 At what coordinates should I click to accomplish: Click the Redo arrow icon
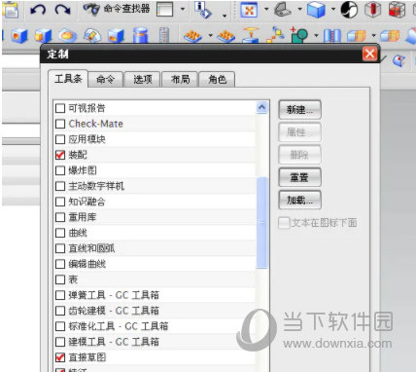62,10
